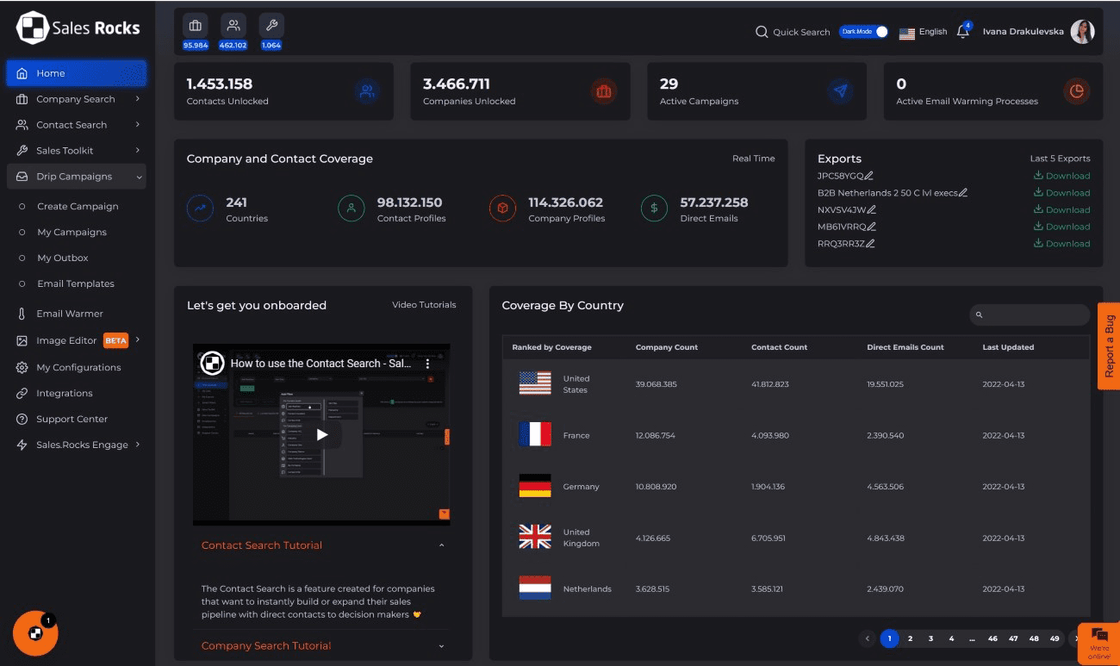
Task: Edit export name MB6IVRRQ pencil icon
Action: tap(871, 227)
